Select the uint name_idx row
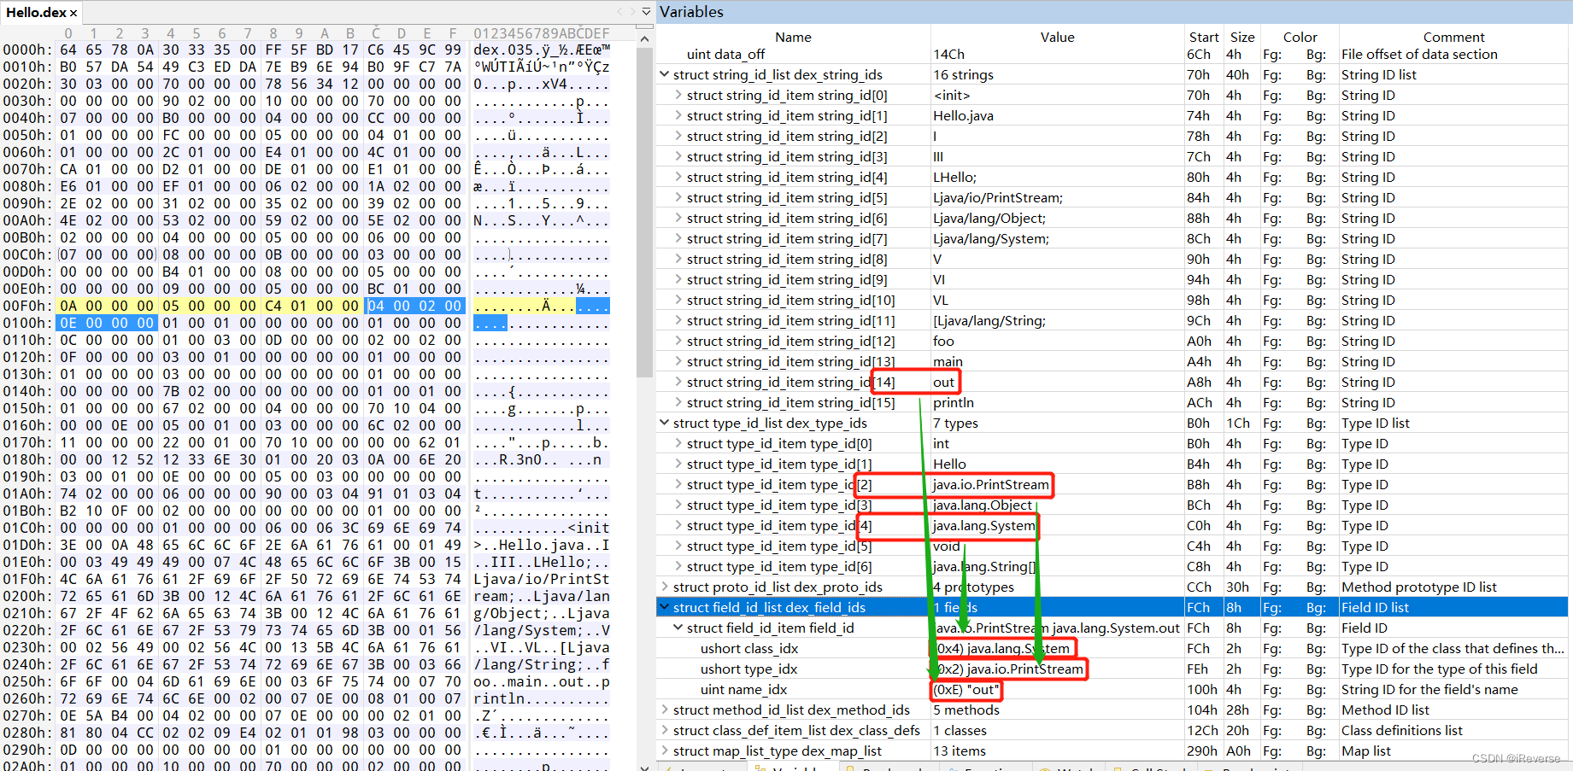The height and width of the screenshot is (771, 1573). click(1112, 689)
